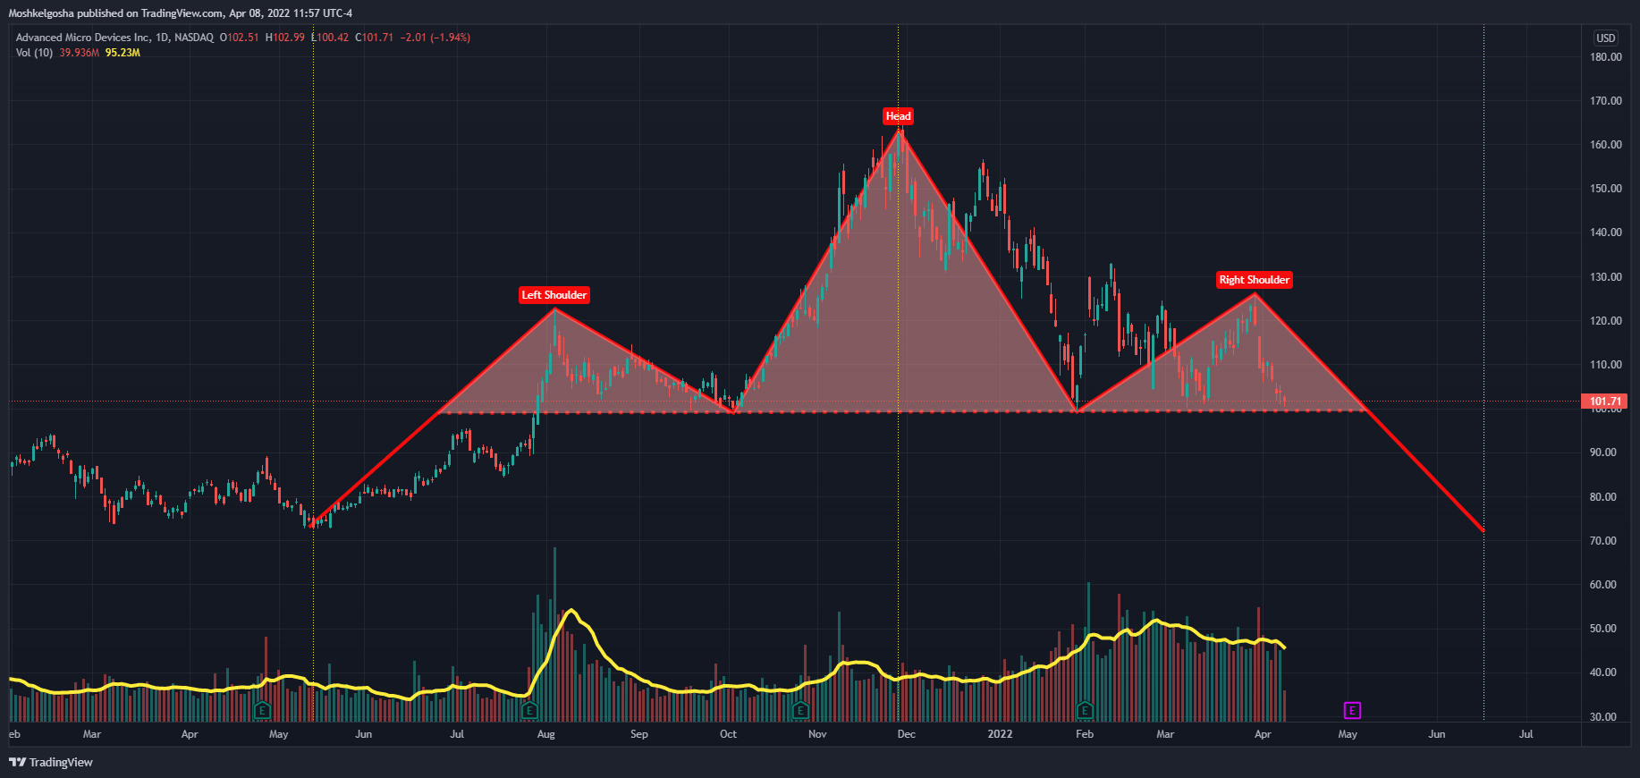
Task: Click the TradingView logo in bottom corner
Action: click(51, 762)
